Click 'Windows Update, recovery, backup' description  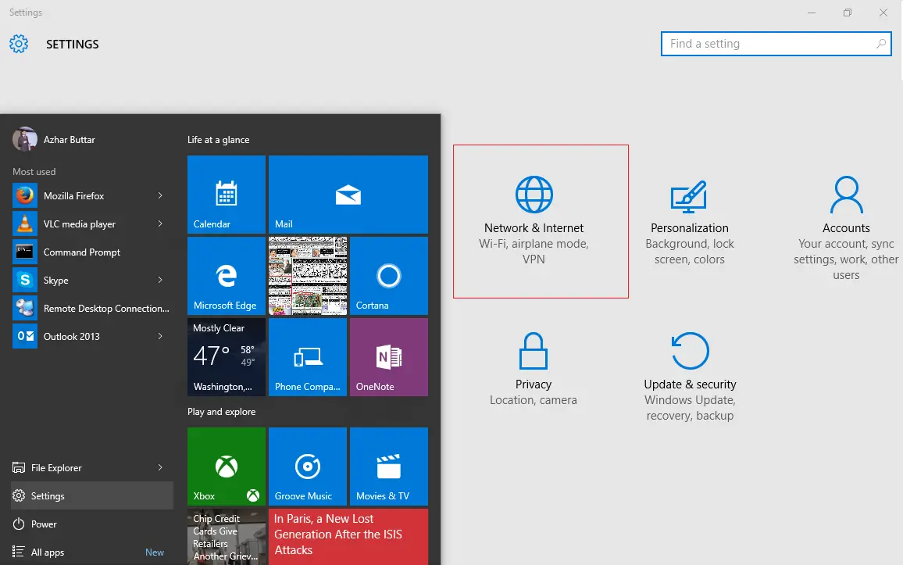click(x=690, y=408)
